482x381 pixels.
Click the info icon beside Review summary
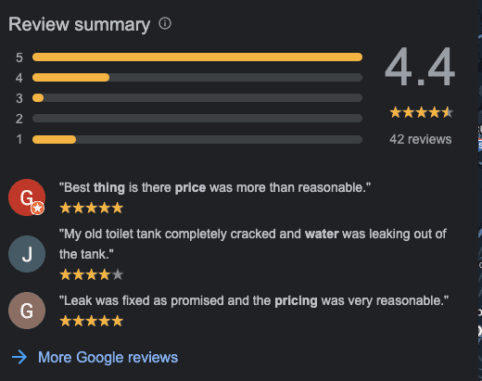(165, 23)
